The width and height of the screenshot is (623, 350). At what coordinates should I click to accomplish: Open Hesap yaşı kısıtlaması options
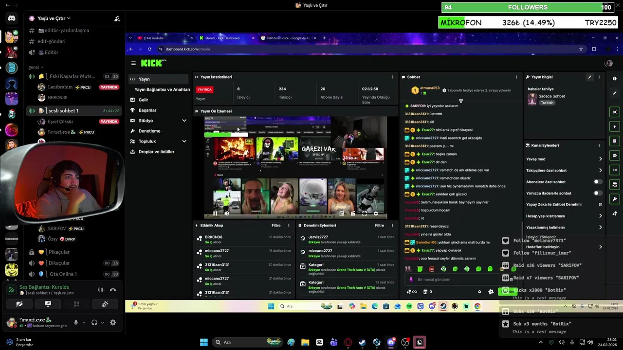point(565,216)
